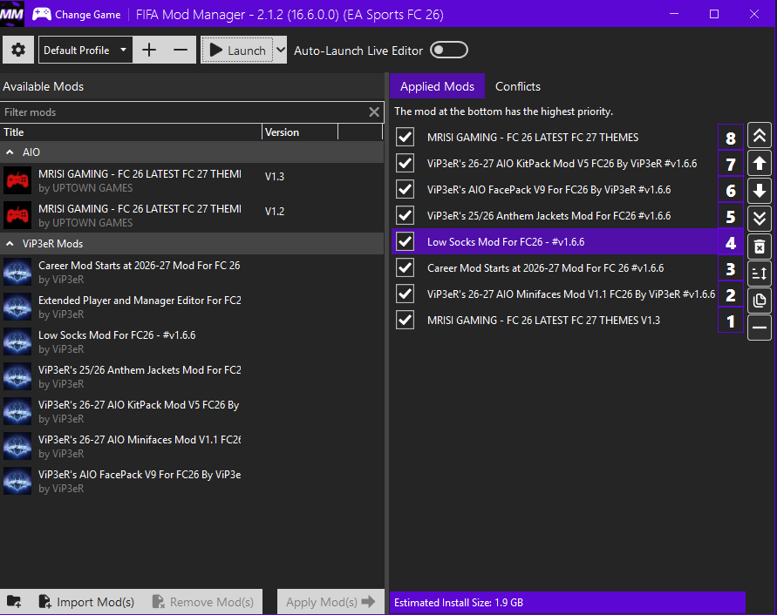The width and height of the screenshot is (777, 615).
Task: Click the AIO FacePack V9 thumbnail icon
Action: coord(17,481)
